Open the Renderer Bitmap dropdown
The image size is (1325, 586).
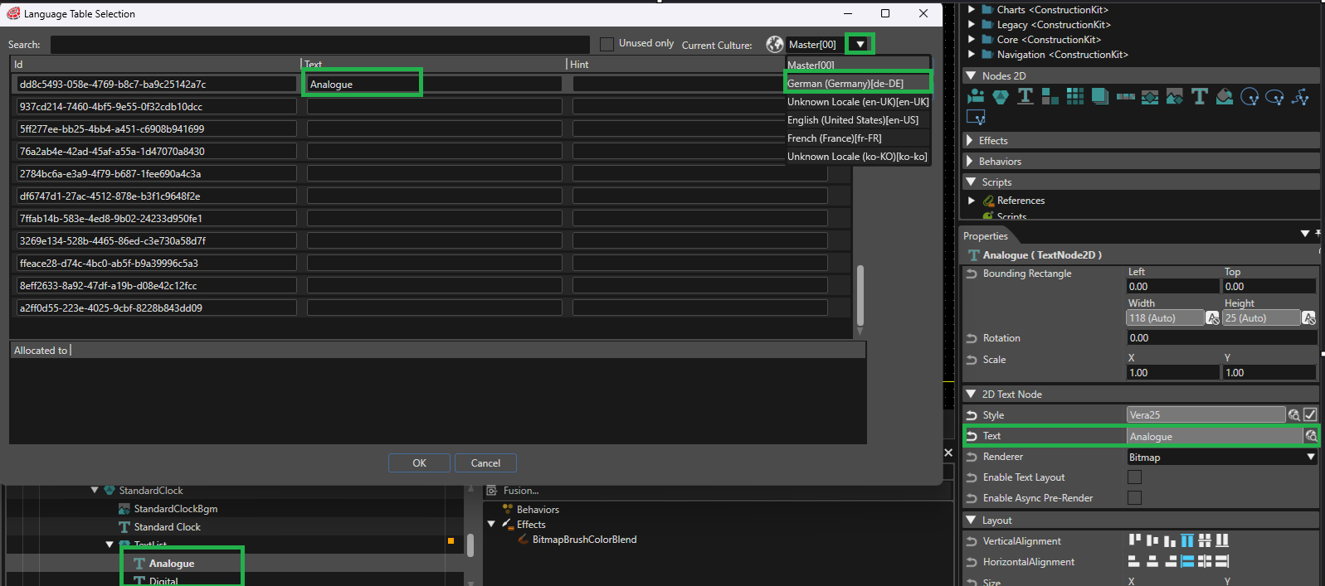click(x=1222, y=457)
